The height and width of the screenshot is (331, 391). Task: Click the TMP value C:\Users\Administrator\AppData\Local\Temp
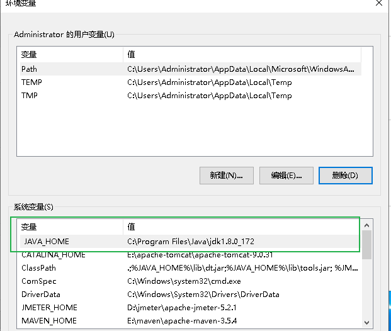click(x=210, y=96)
